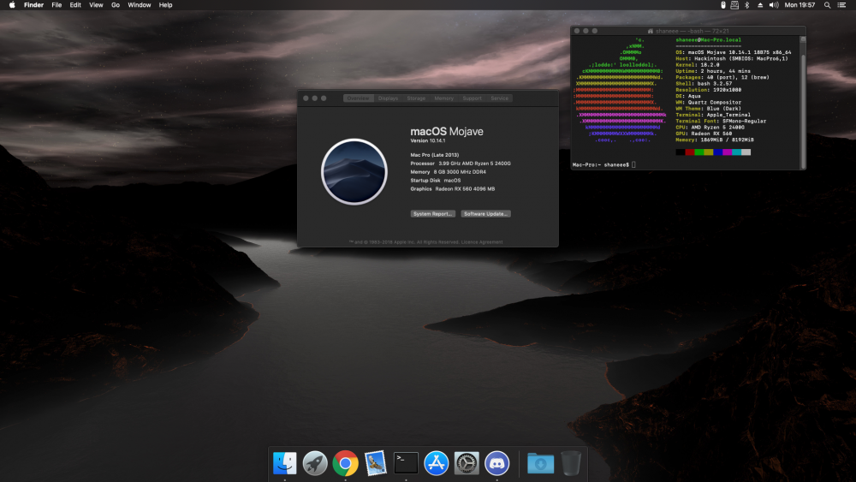Open the Window menu
Screen dimensions: 856x482
tap(140, 5)
